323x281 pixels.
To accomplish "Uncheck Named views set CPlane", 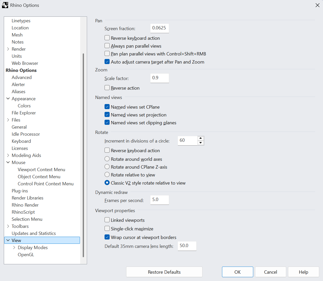I will click(107, 107).
